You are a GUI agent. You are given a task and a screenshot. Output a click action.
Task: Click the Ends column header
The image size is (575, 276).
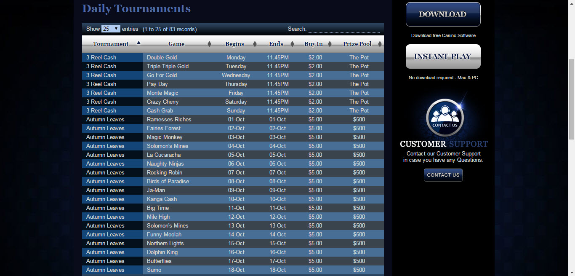click(x=277, y=44)
